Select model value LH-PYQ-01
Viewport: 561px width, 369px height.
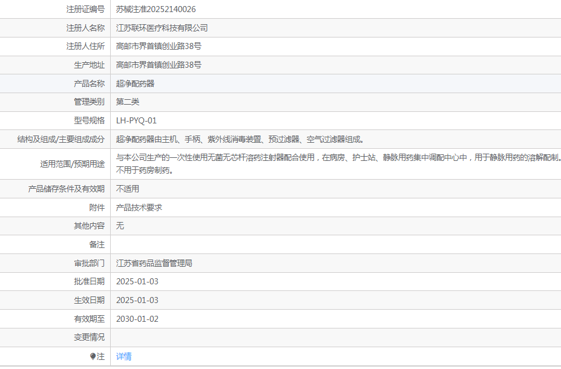pyautogui.click(x=136, y=120)
